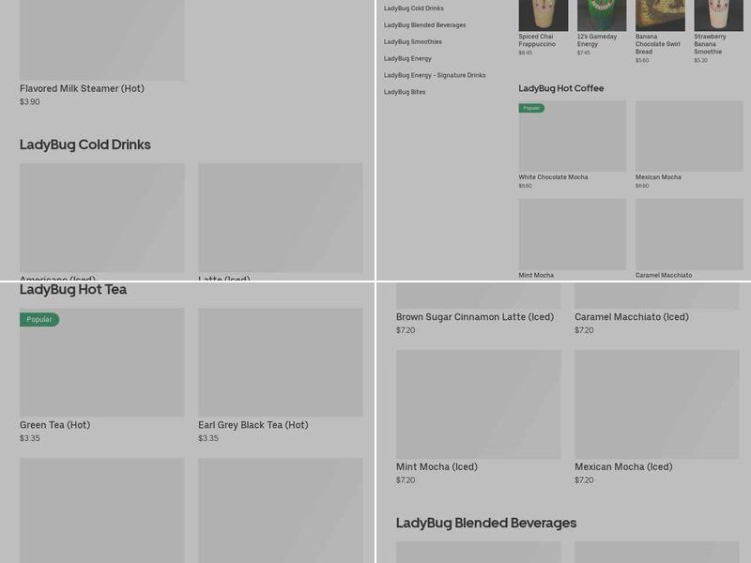Click the White Chocolate Mocha item name

553,177
